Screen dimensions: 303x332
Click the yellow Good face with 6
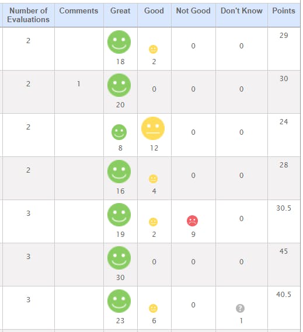pos(153,308)
